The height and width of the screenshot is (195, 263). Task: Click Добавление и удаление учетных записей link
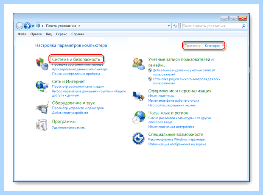pos(184,72)
